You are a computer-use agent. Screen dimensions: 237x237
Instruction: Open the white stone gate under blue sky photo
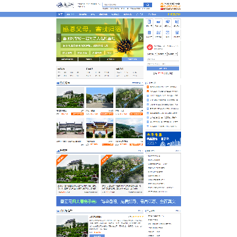pos(100,97)
